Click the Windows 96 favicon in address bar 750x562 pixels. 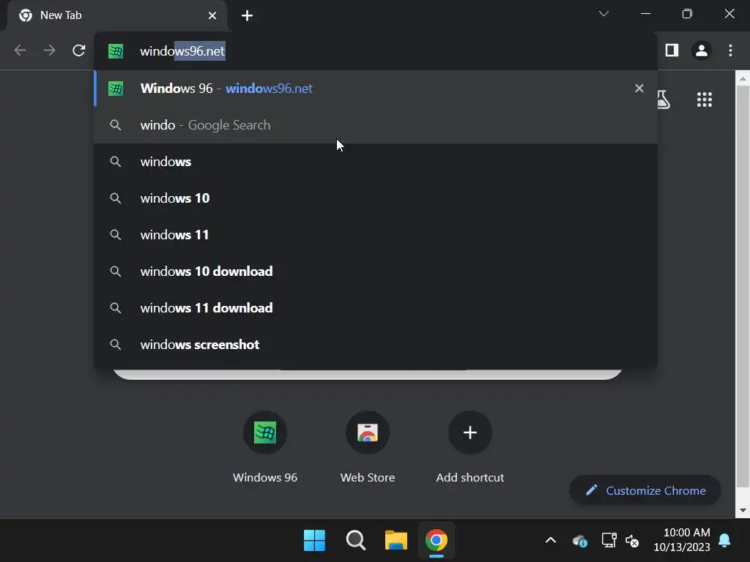coord(116,51)
